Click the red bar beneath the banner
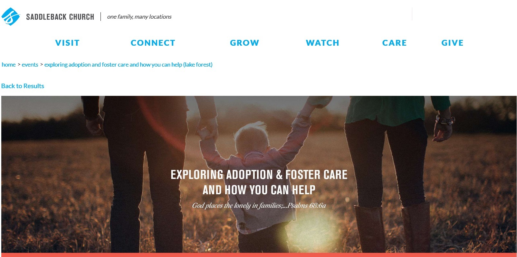This screenshot has height=257, width=517. (259, 255)
